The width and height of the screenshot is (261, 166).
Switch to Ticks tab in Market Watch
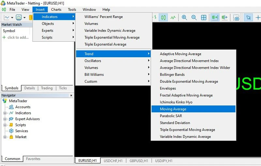63,88
